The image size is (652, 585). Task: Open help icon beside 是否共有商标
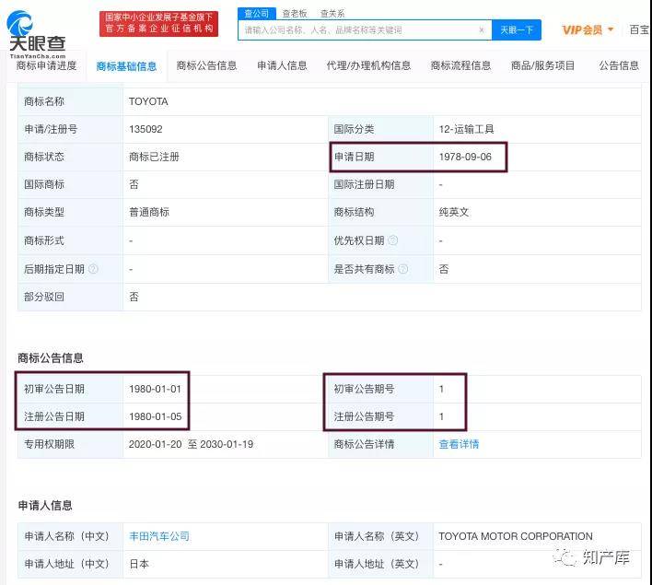[x=403, y=269]
